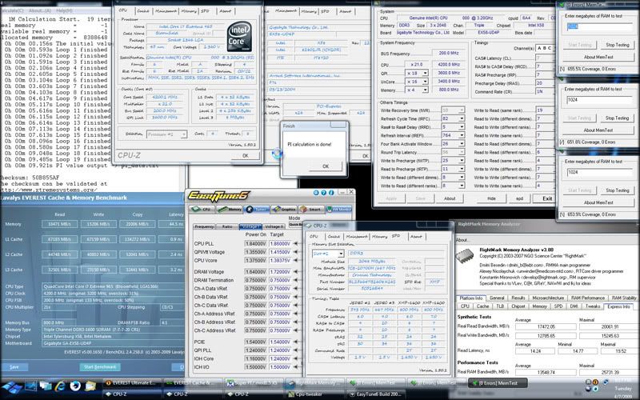This screenshot has height=400, width=640.
Task: Open the Results tab in RightMark
Action: click(518, 298)
